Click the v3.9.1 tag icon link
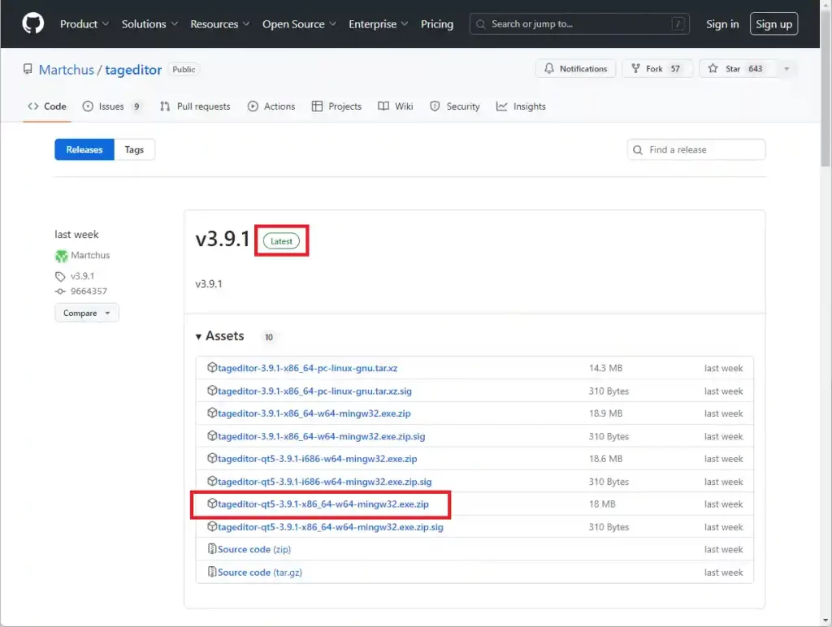The height and width of the screenshot is (627, 832). point(61,276)
